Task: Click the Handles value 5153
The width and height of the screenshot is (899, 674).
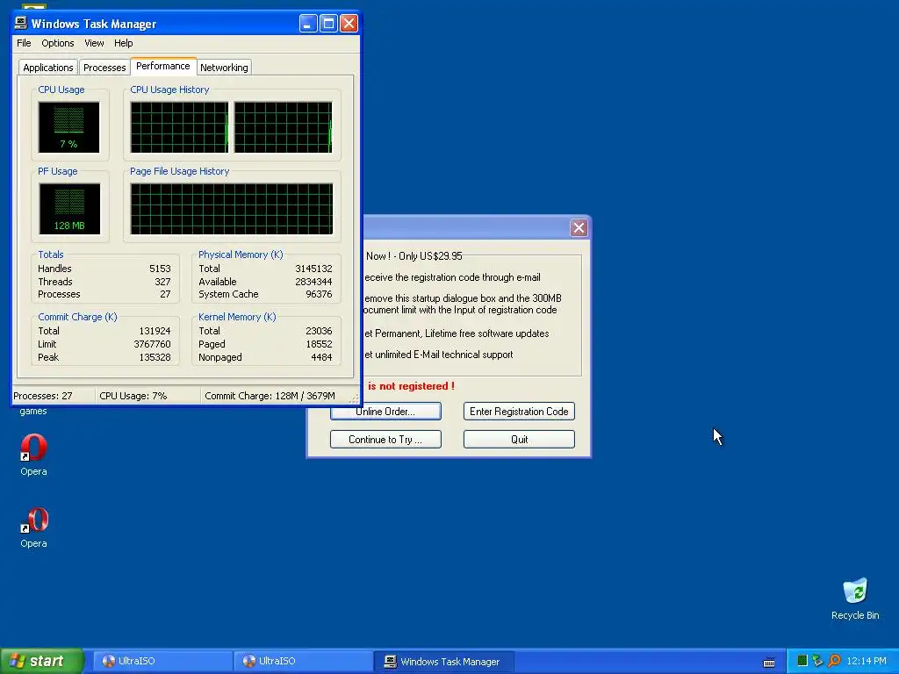Action: (160, 269)
